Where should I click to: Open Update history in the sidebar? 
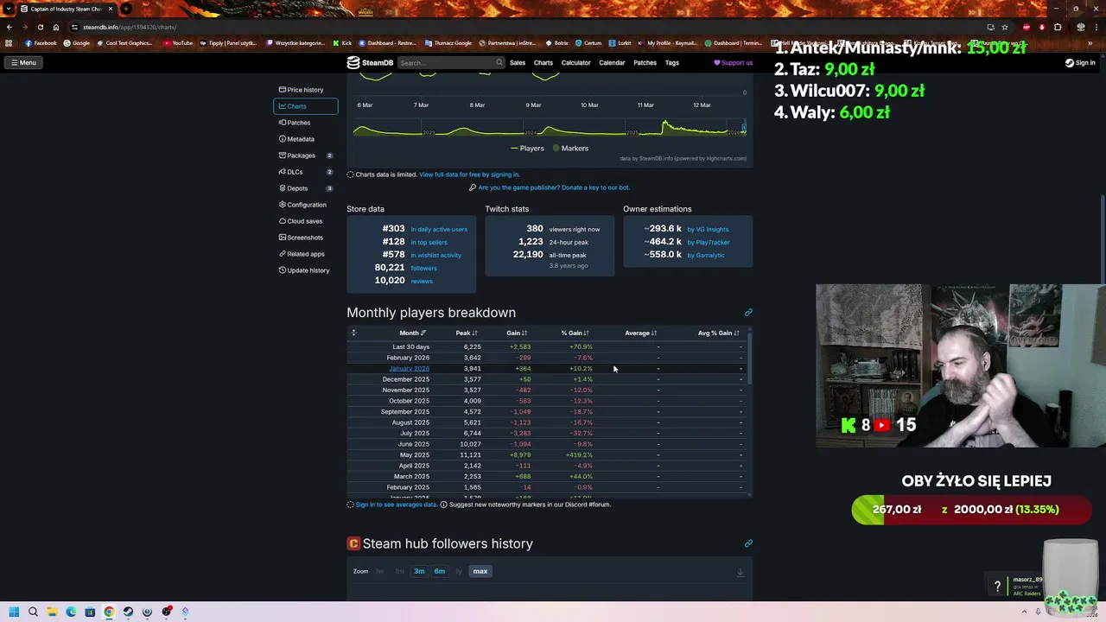click(306, 270)
